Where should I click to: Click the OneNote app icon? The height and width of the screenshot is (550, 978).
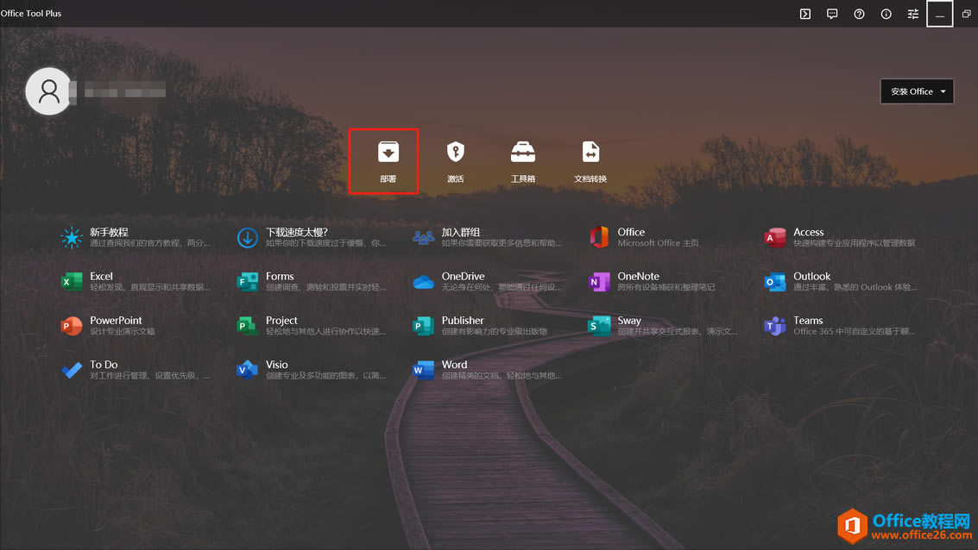[599, 282]
